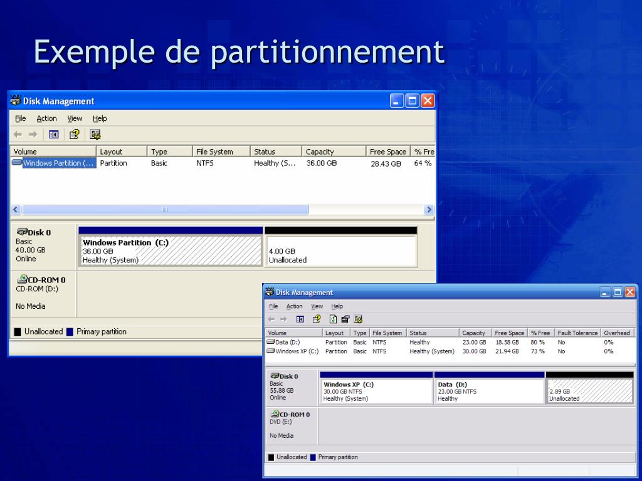Viewport: 642px width, 481px height.
Task: Sort by Free Space column in the 40 GB disk window
Action: (x=388, y=152)
